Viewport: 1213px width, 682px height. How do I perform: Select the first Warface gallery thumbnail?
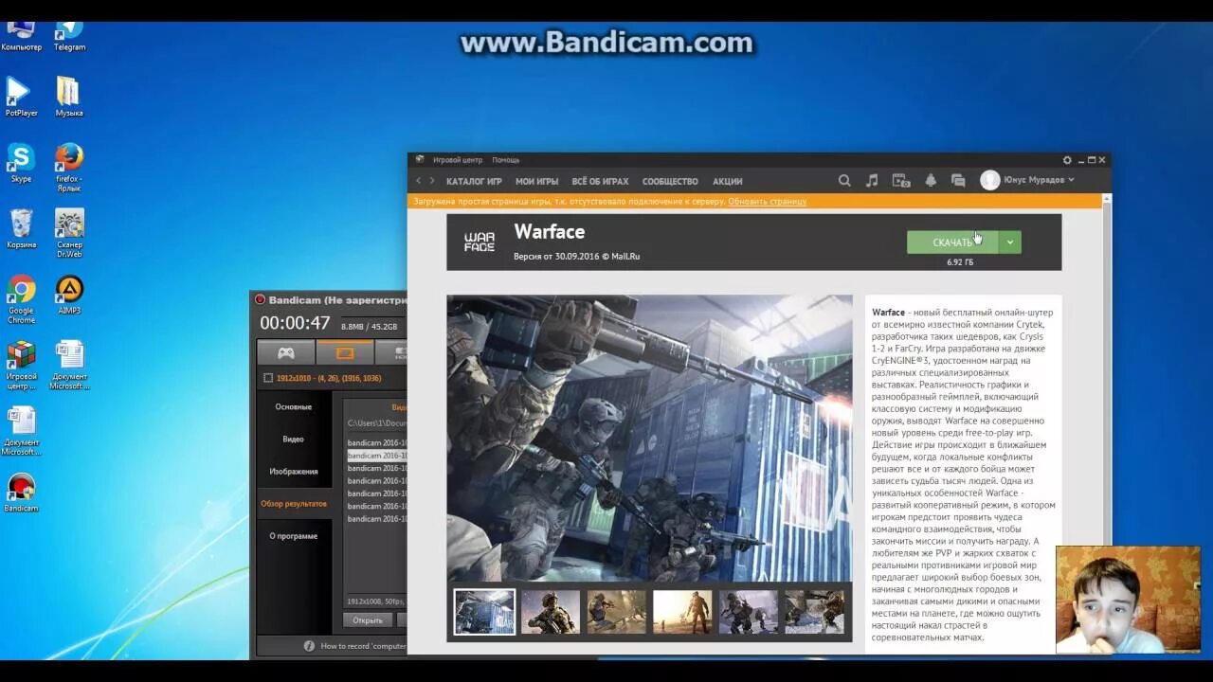click(x=483, y=611)
